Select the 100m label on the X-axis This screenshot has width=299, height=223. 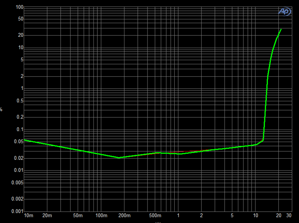point(101,215)
